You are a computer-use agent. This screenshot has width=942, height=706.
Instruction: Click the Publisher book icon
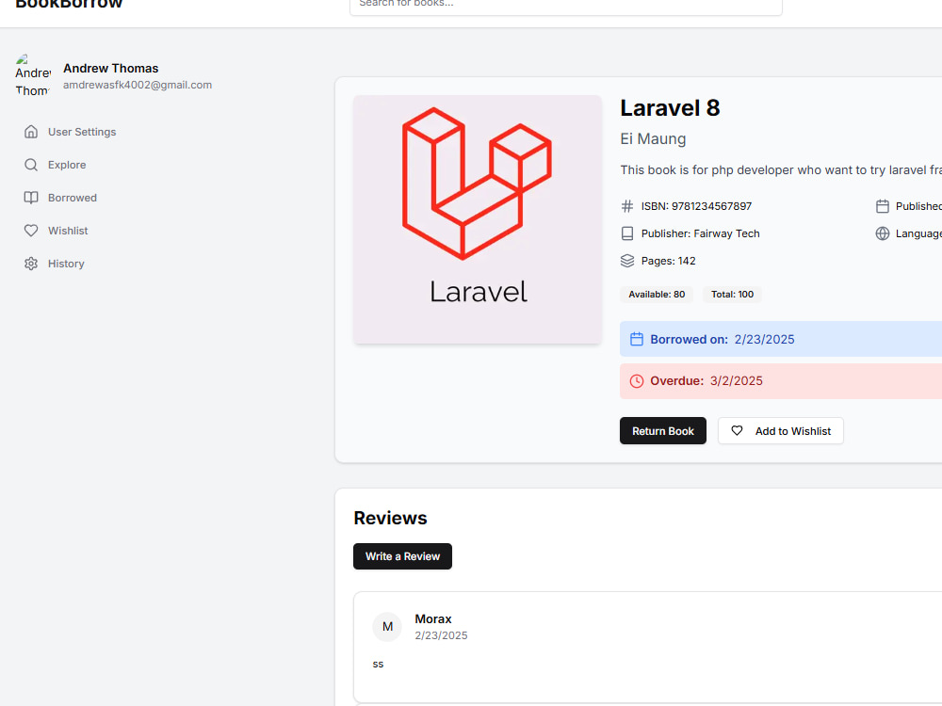[x=627, y=233]
